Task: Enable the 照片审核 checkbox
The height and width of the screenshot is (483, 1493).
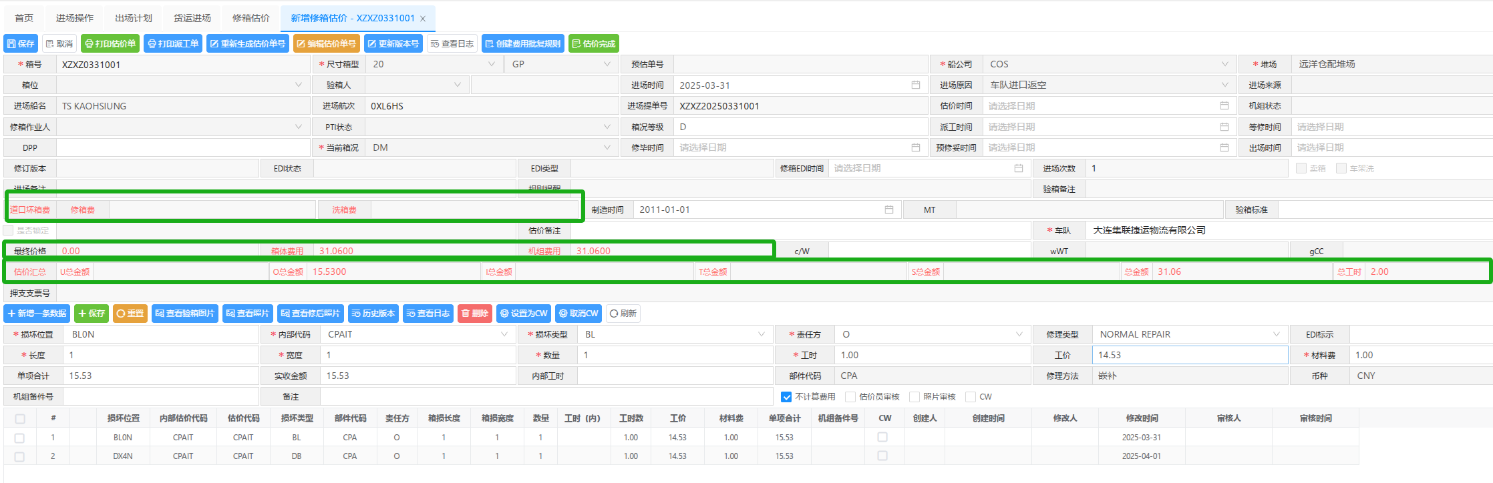Action: pos(915,397)
